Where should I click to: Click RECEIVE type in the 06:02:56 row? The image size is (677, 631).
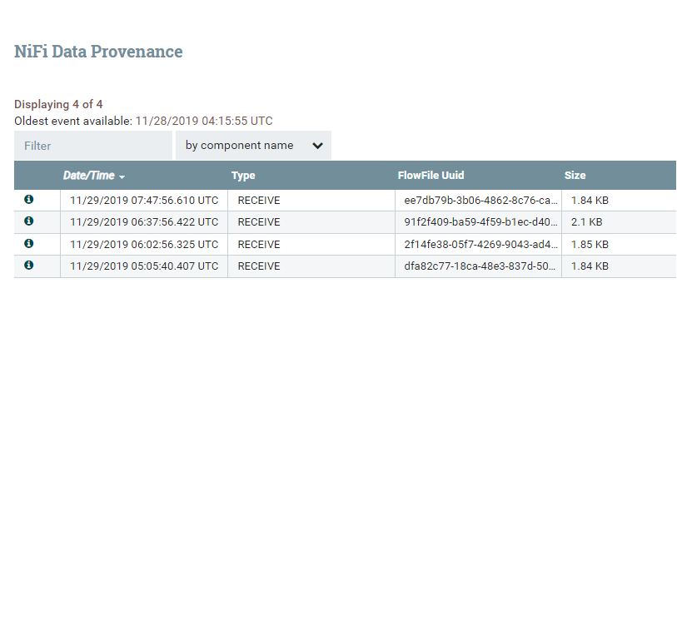pos(259,244)
